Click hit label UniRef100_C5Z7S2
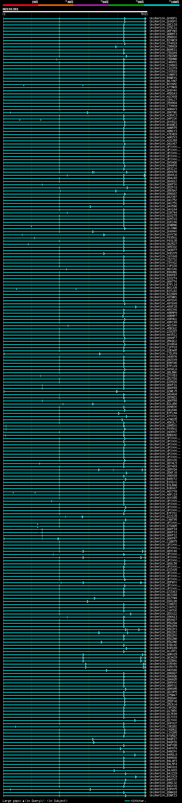182x803 pixels. pyautogui.click(x=163, y=260)
